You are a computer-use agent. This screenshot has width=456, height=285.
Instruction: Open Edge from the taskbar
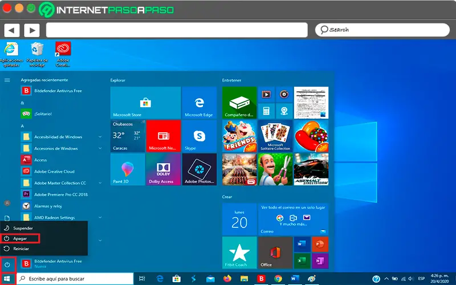(x=160, y=279)
